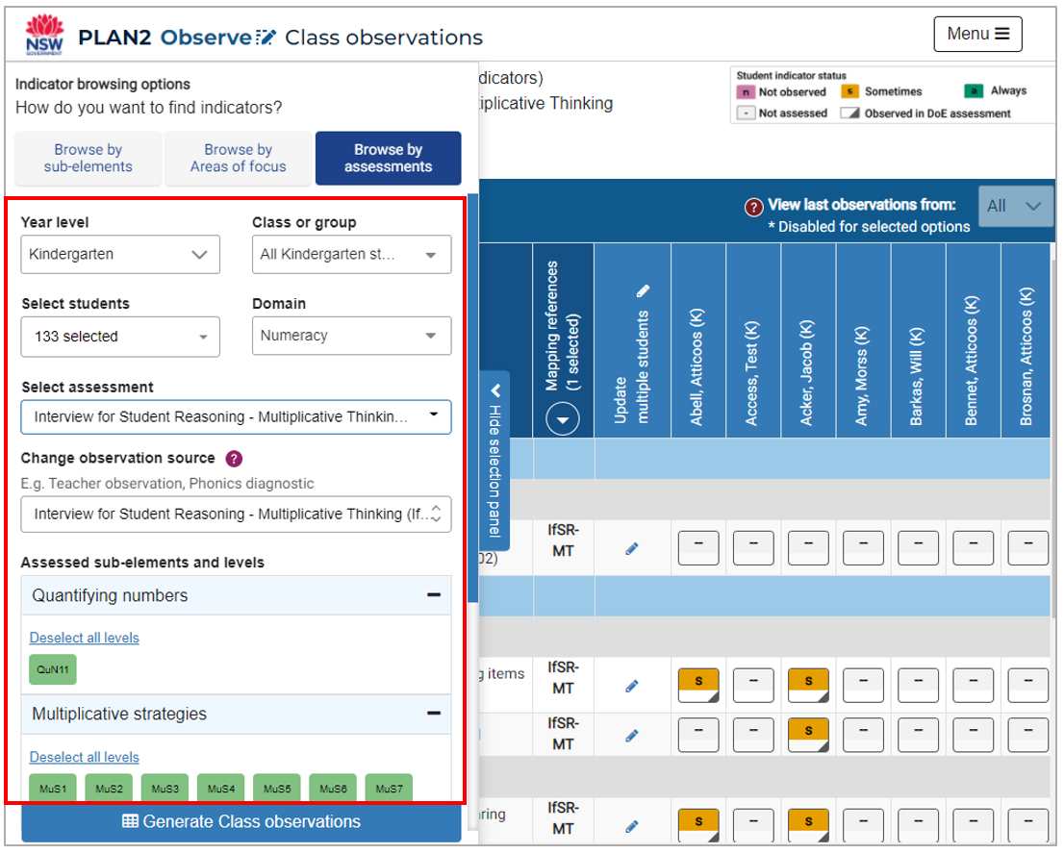Screen dimensions: 1064x854
Task: Click the Sometimes legend swatch
Action: click(x=849, y=91)
